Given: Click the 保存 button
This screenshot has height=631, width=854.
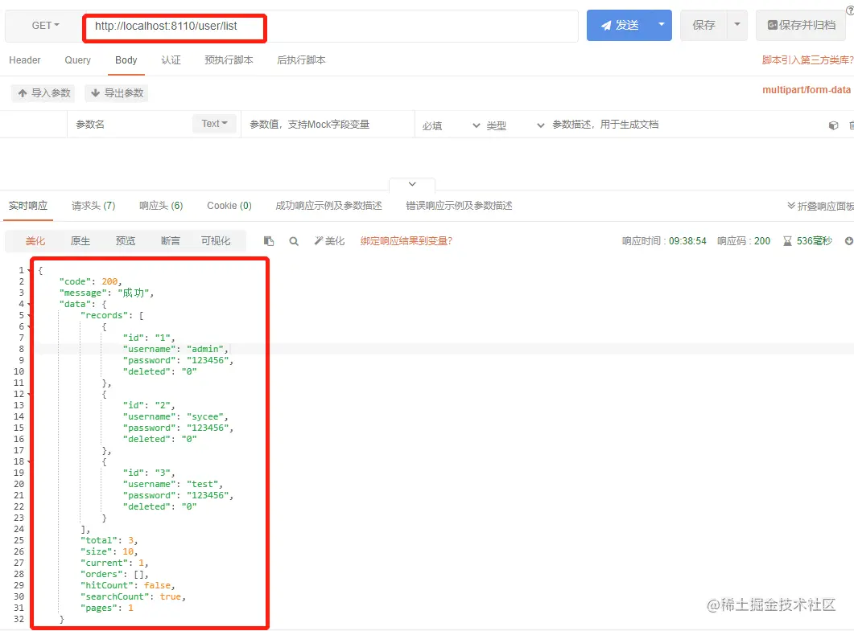Looking at the screenshot, I should tap(703, 25).
